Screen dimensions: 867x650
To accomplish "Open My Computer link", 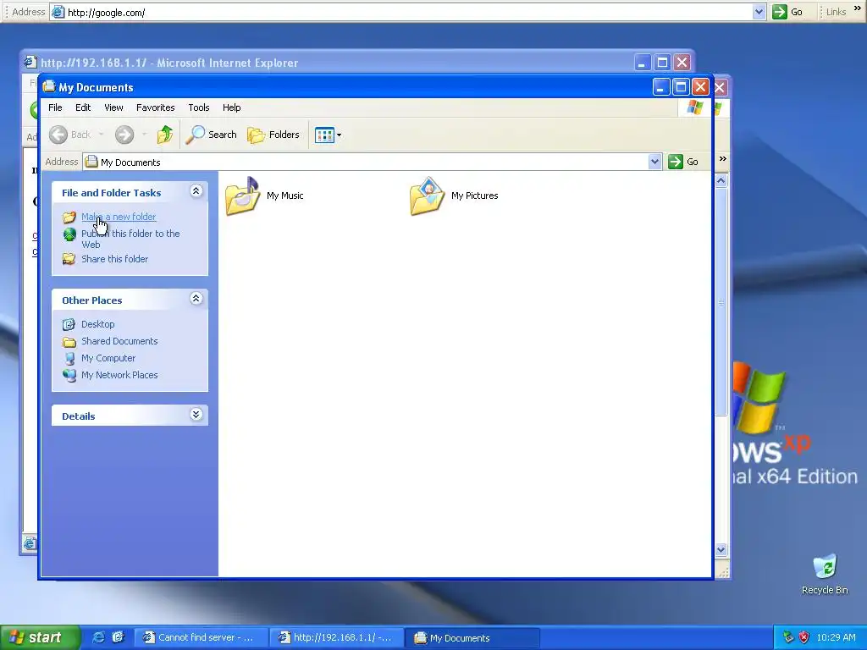I will 108,358.
